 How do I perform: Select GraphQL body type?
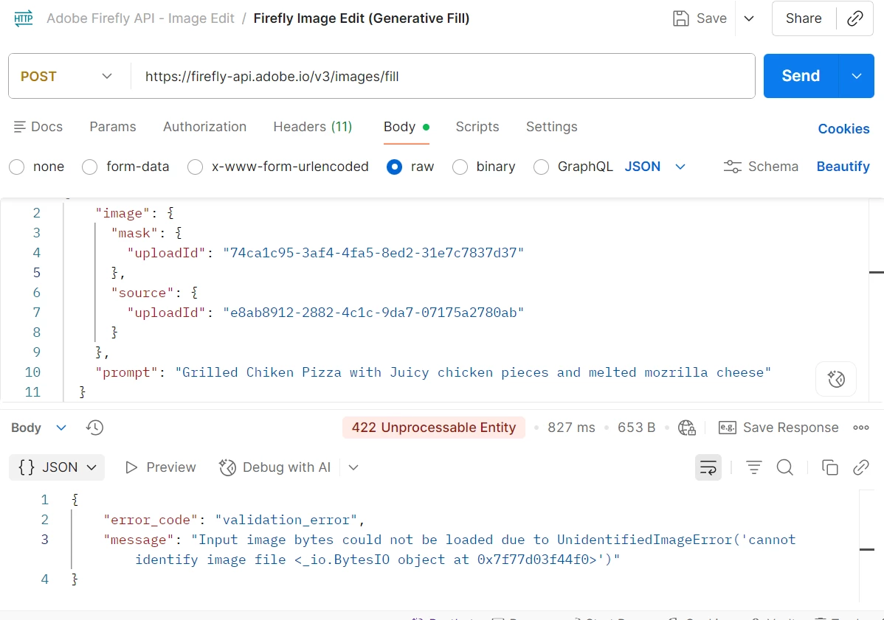(541, 167)
